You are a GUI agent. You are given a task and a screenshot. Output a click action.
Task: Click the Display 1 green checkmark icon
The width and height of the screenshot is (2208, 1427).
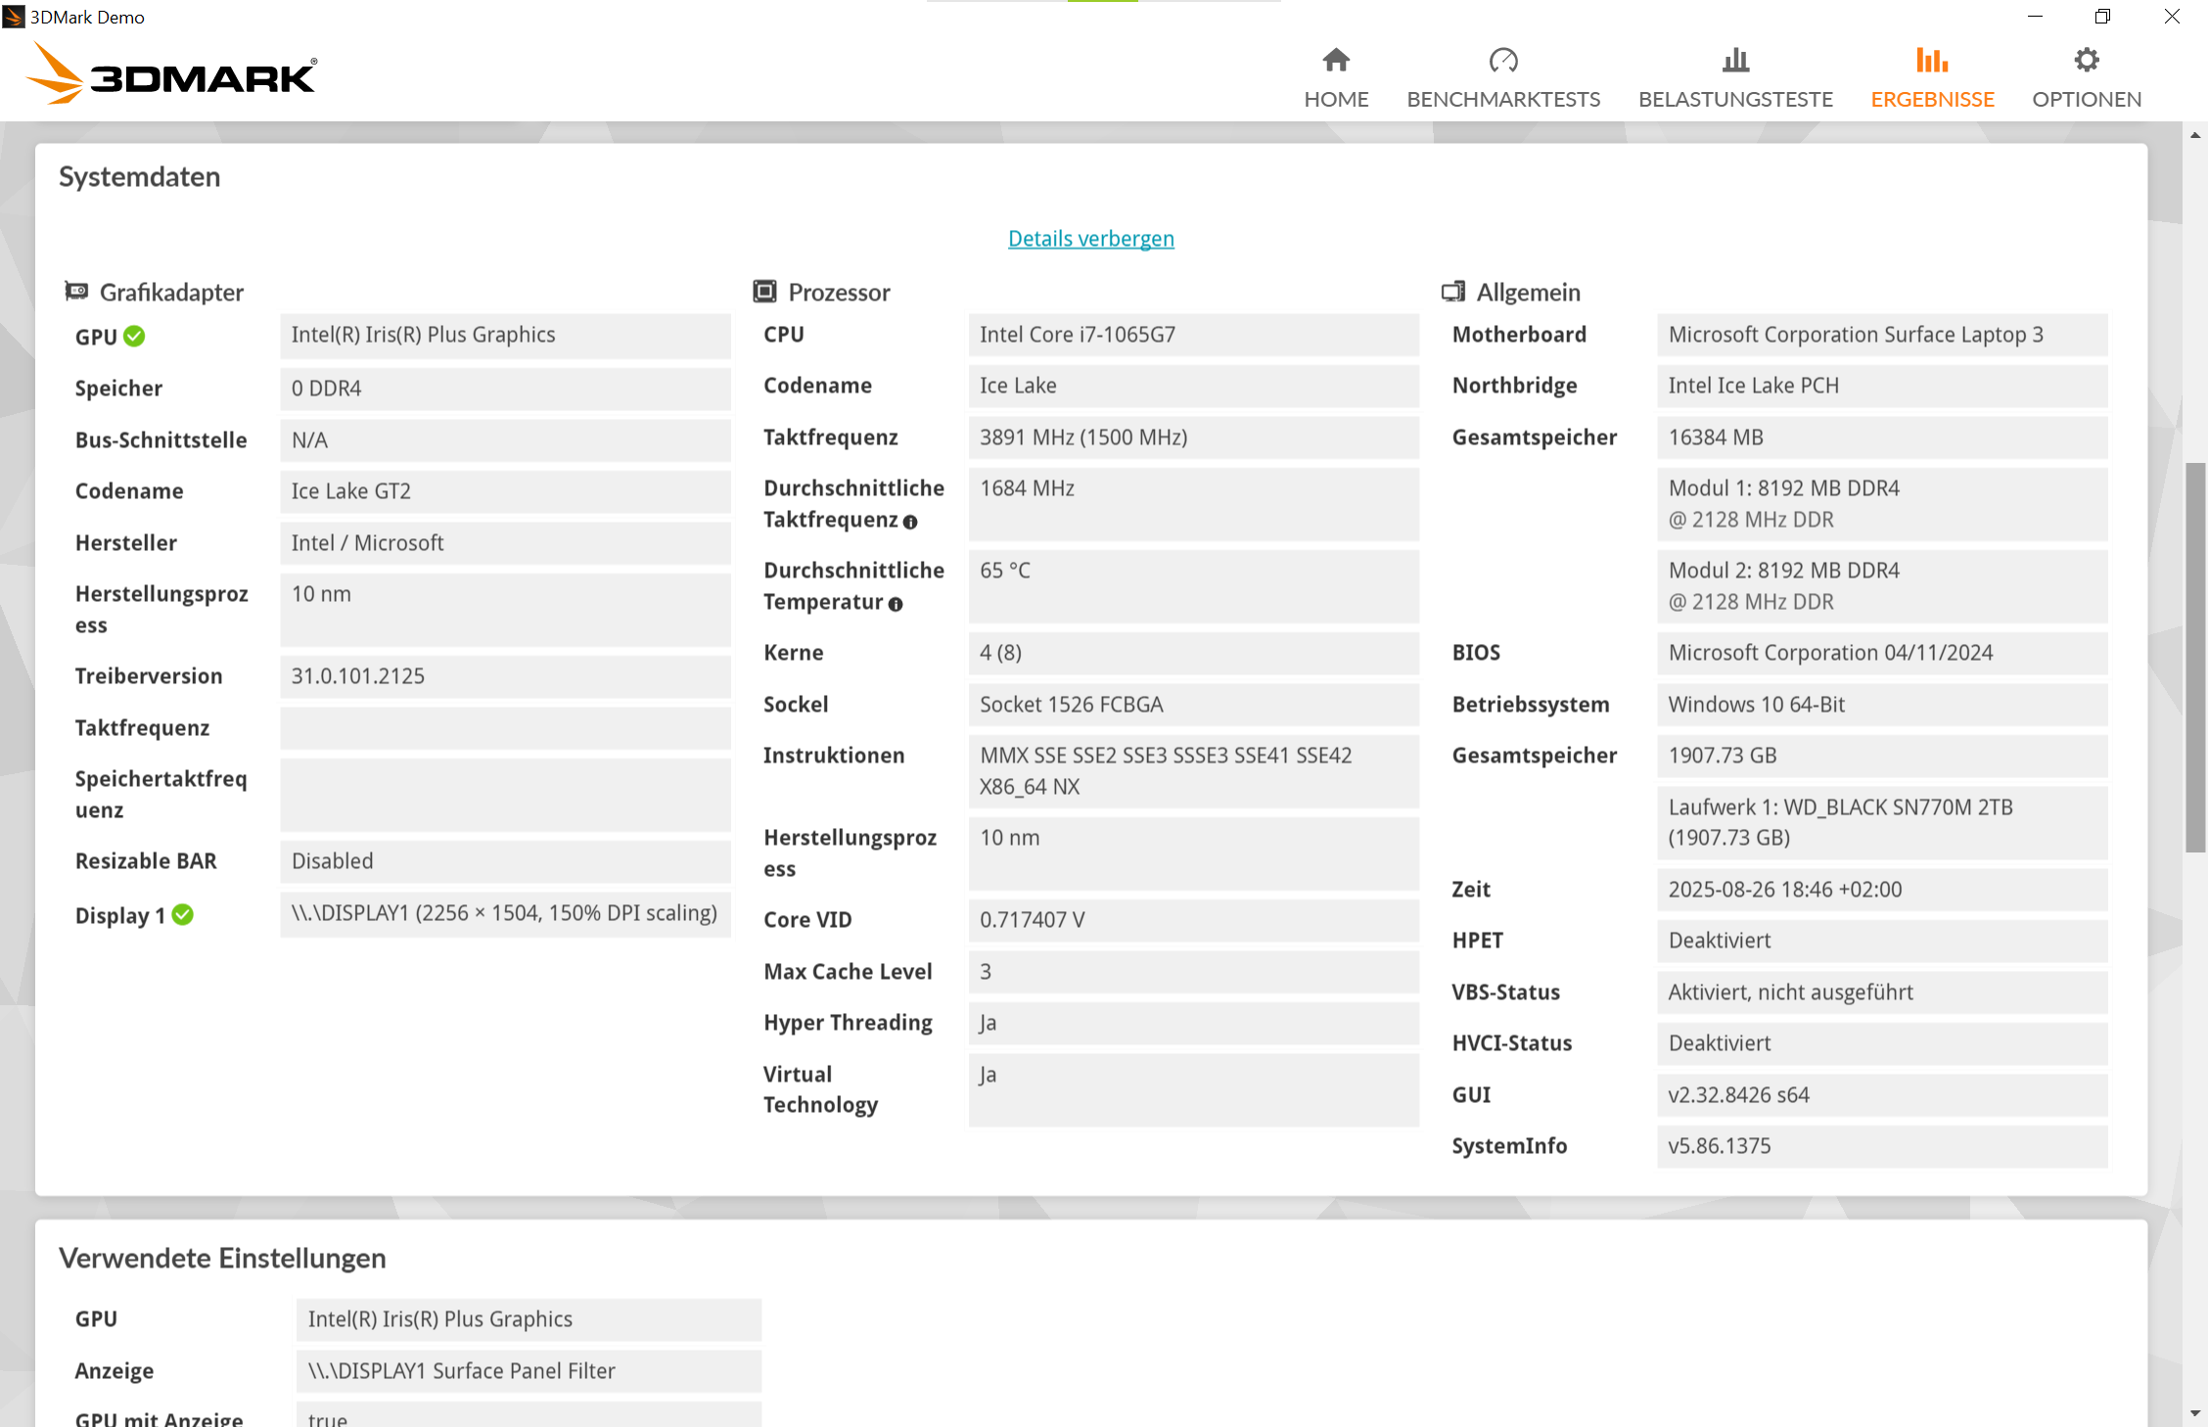[x=183, y=915]
